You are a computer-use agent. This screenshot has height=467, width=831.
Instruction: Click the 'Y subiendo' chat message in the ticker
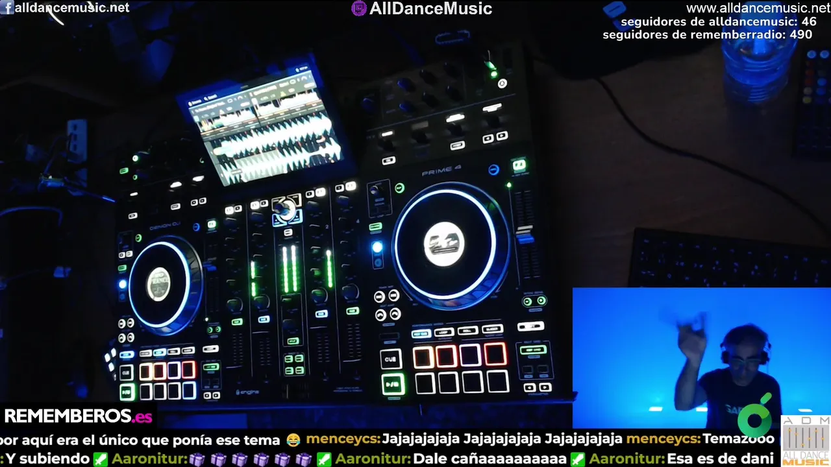click(47, 458)
